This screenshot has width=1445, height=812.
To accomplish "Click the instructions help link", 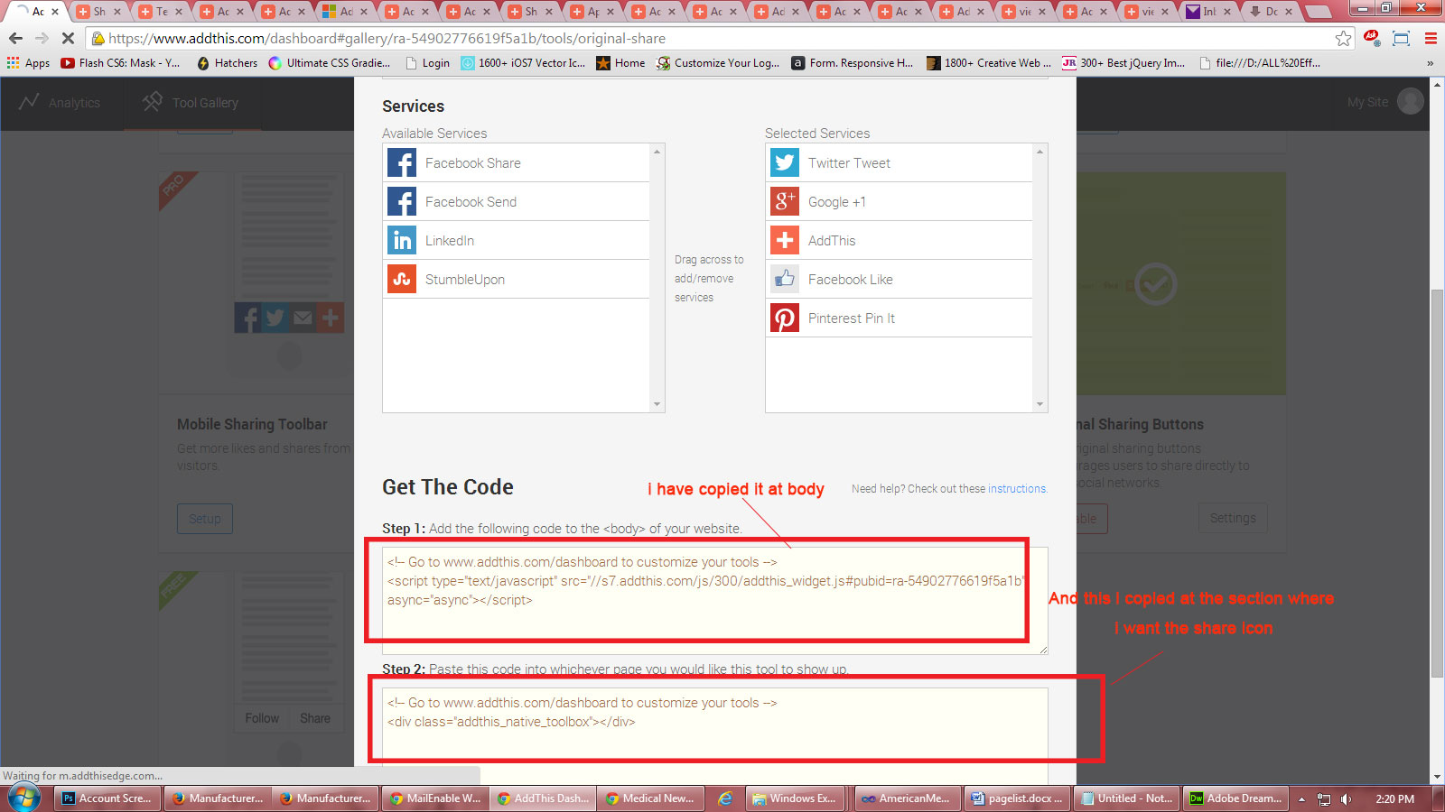I will (x=1016, y=489).
